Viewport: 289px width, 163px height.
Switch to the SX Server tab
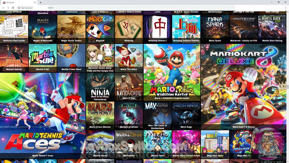click(x=19, y=3)
